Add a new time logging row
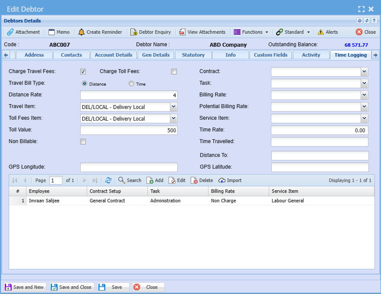Viewport: 381px width, 294px height. [155, 180]
